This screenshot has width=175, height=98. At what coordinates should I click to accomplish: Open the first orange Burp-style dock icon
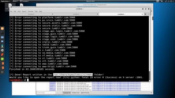tap(2, 63)
